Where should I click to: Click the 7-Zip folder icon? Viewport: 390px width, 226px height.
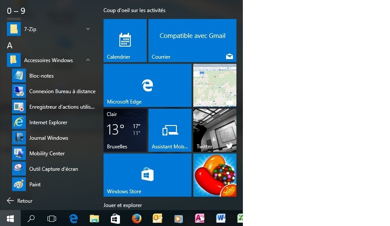pos(14,29)
